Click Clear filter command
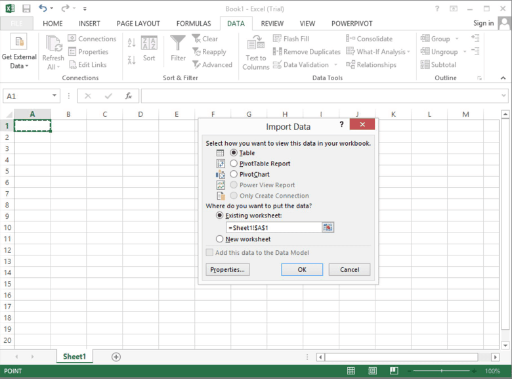The width and height of the screenshot is (512, 379). point(205,39)
